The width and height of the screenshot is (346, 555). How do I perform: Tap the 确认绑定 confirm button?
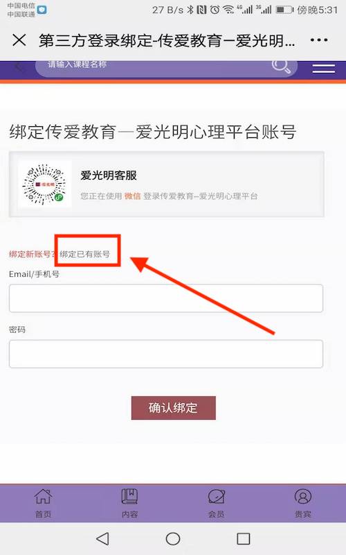[174, 408]
